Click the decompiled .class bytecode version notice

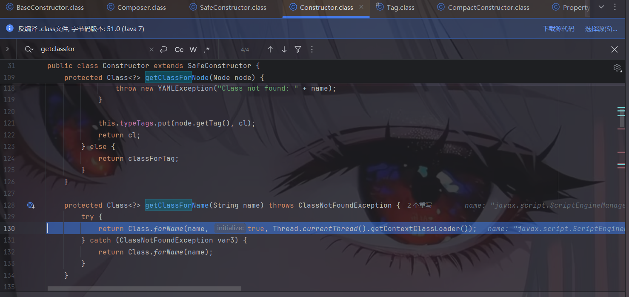pos(81,29)
